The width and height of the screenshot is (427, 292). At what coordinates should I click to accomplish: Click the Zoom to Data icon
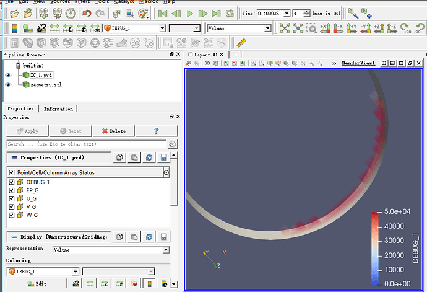(x=298, y=28)
